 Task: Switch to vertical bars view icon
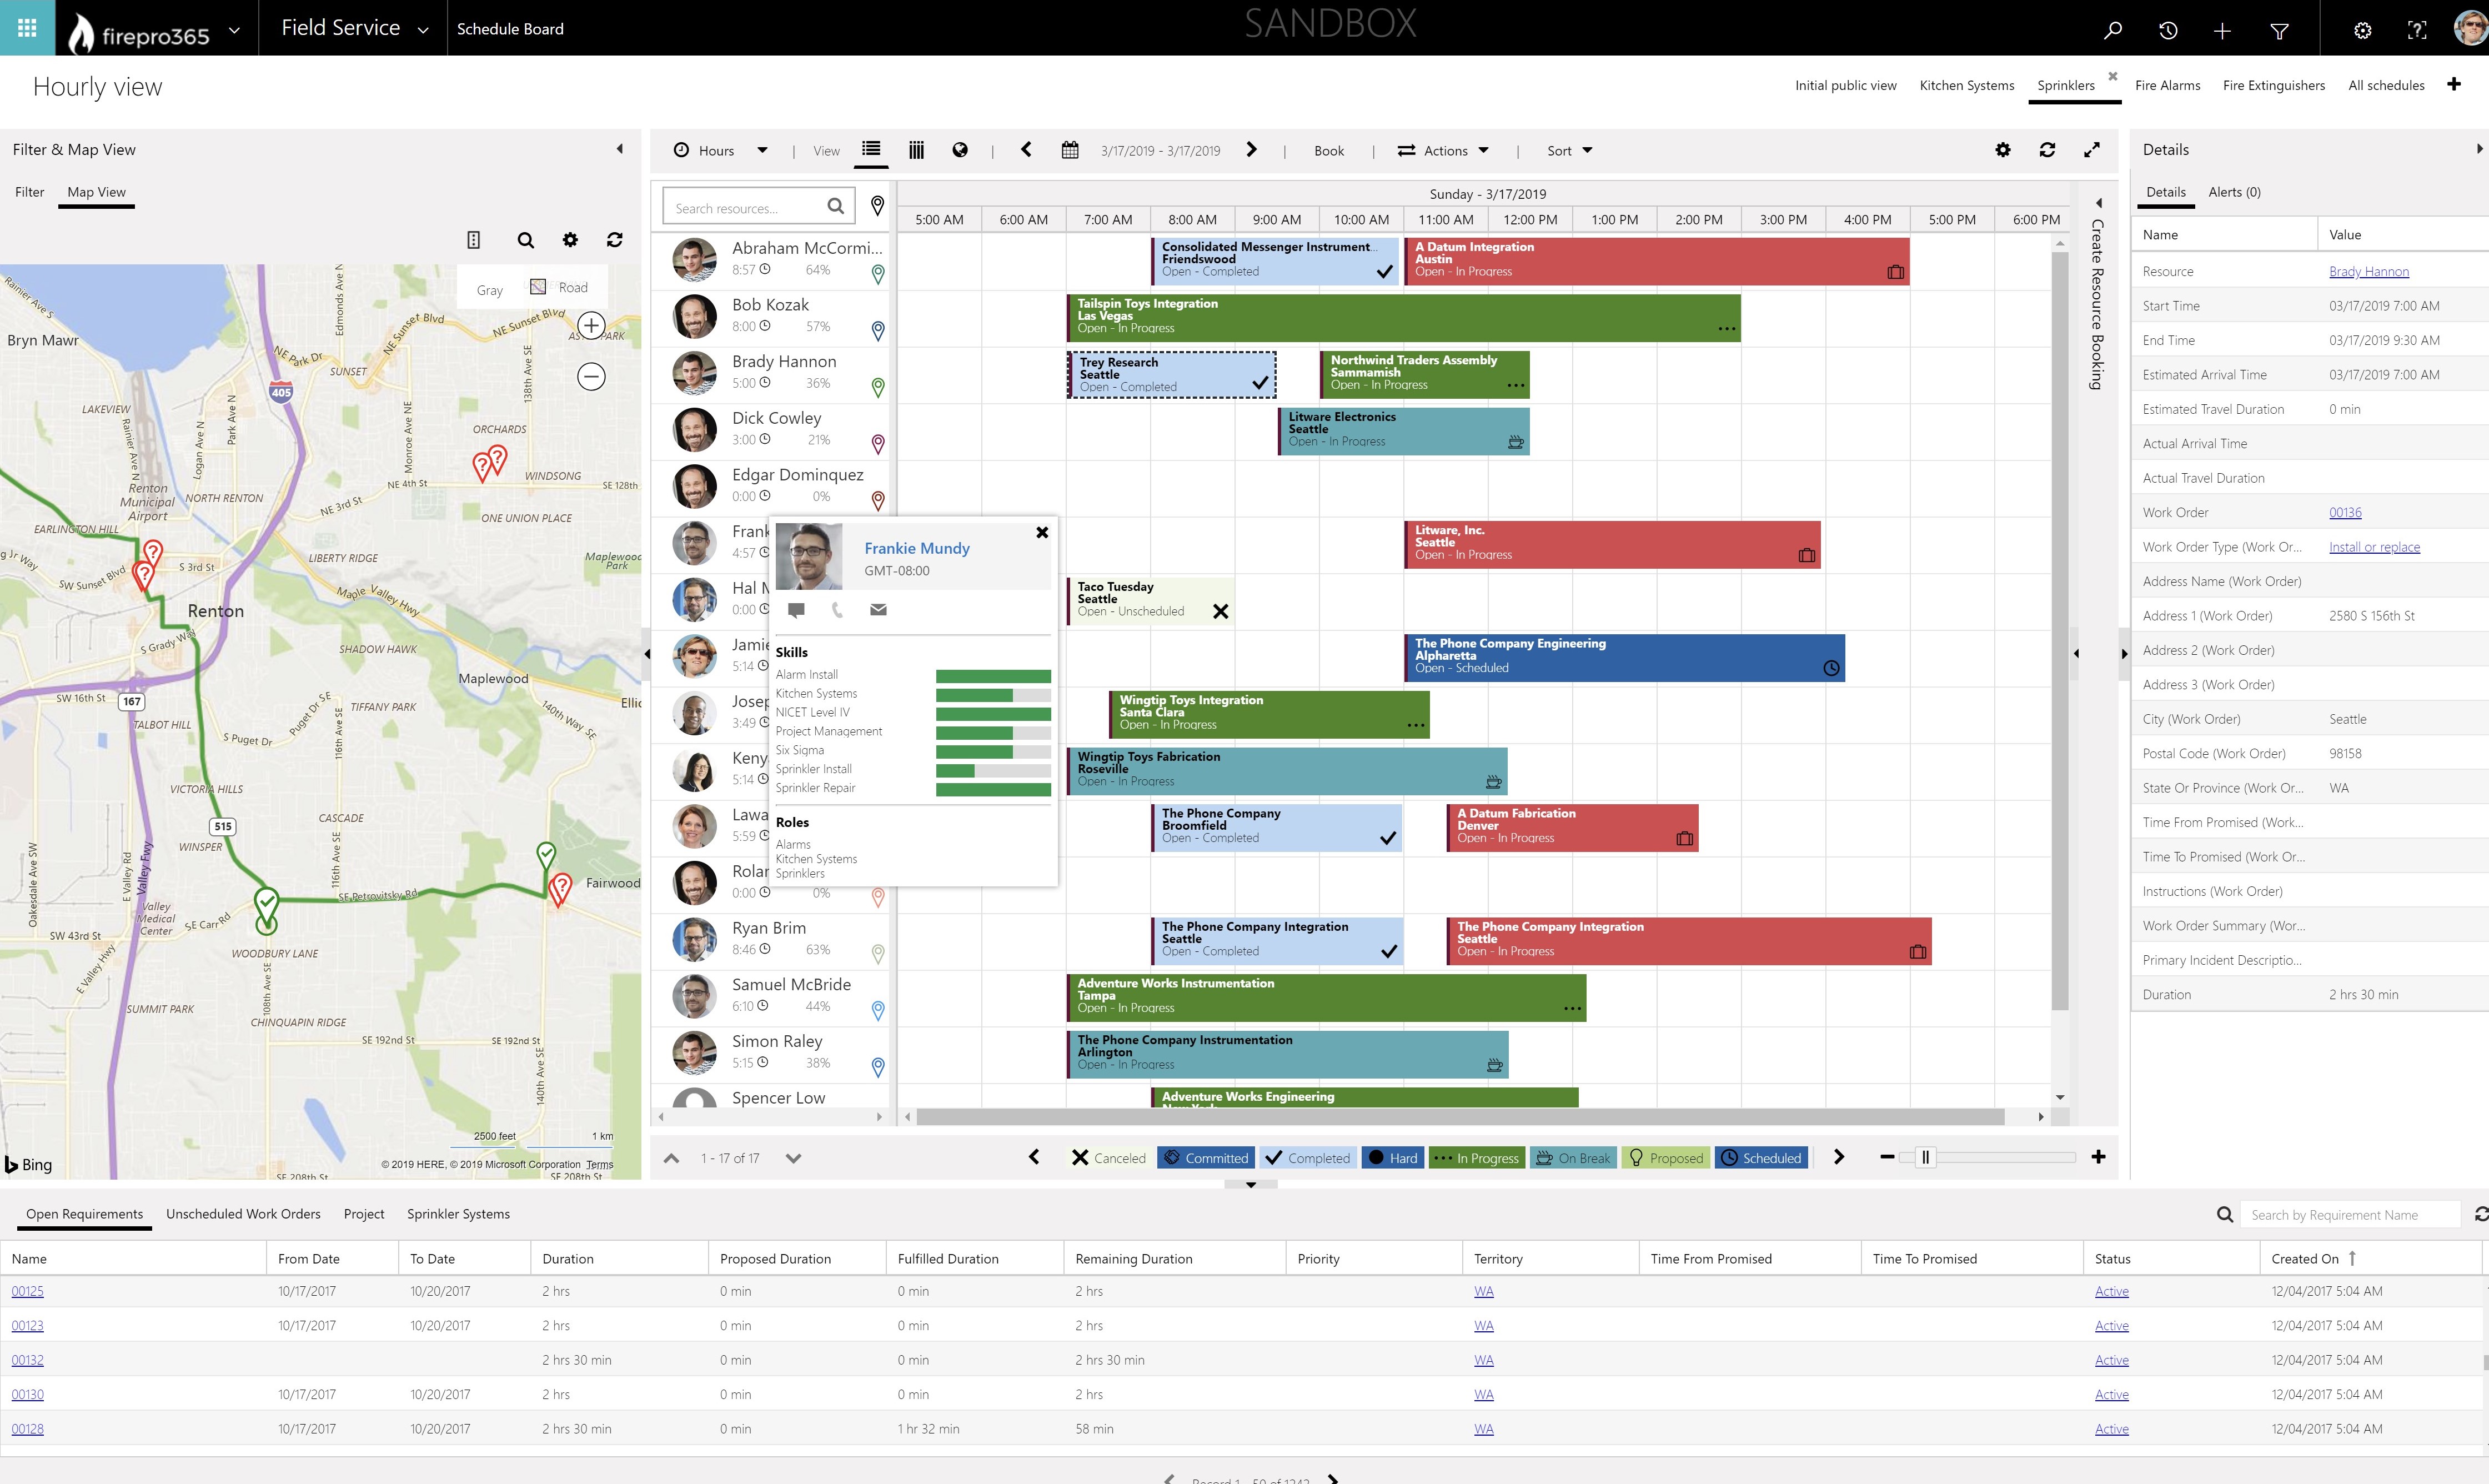[916, 150]
